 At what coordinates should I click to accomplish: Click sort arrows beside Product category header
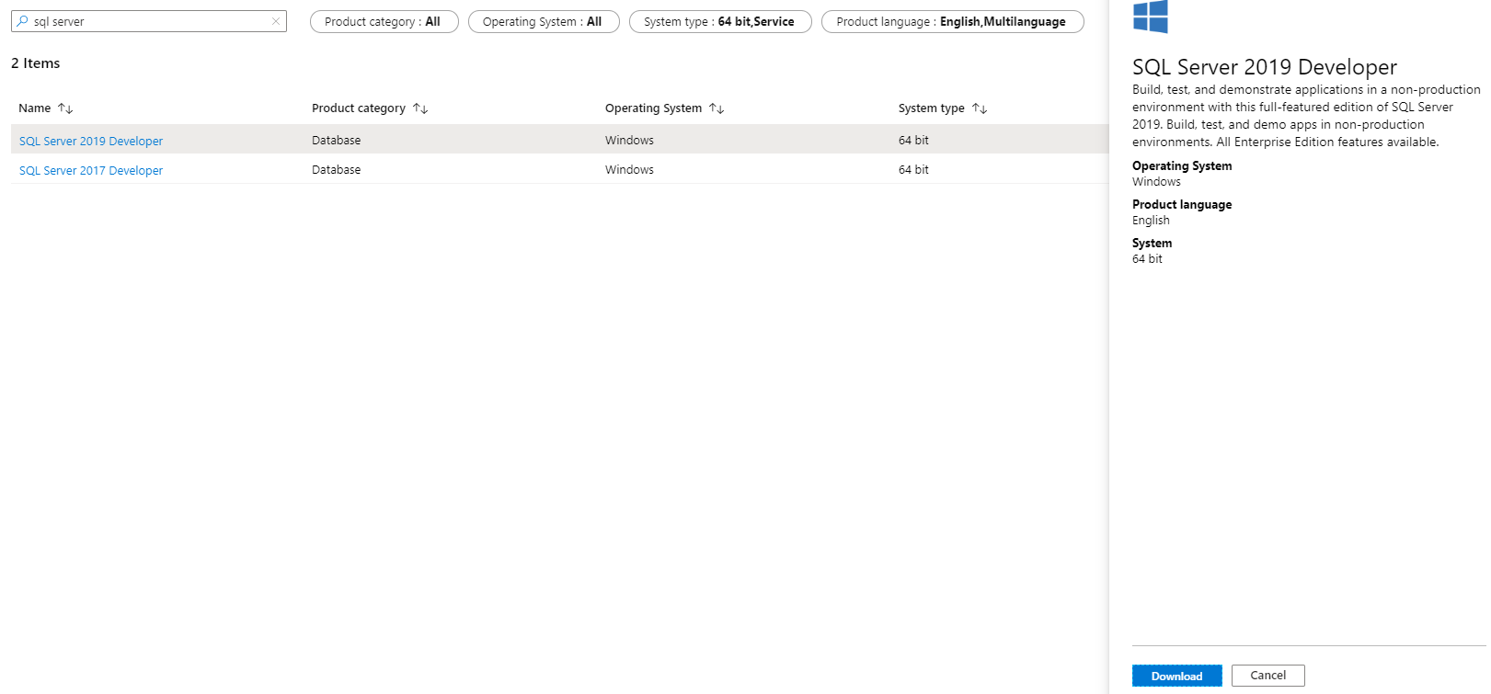(420, 108)
